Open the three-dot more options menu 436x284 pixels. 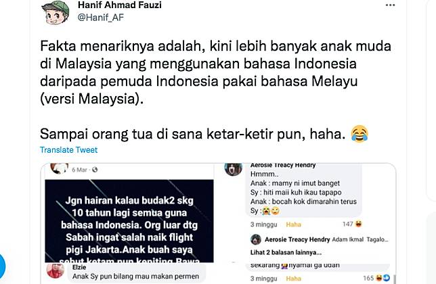pos(390,5)
